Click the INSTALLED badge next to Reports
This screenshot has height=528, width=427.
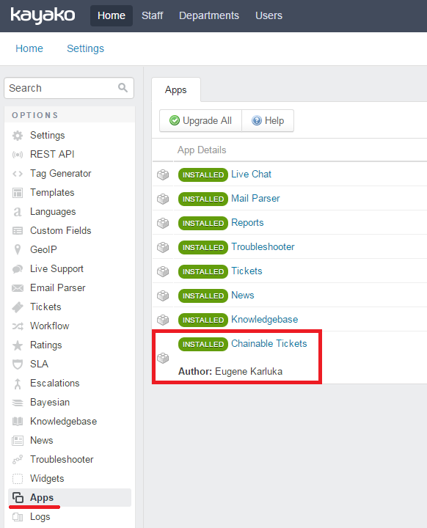pyautogui.click(x=203, y=223)
